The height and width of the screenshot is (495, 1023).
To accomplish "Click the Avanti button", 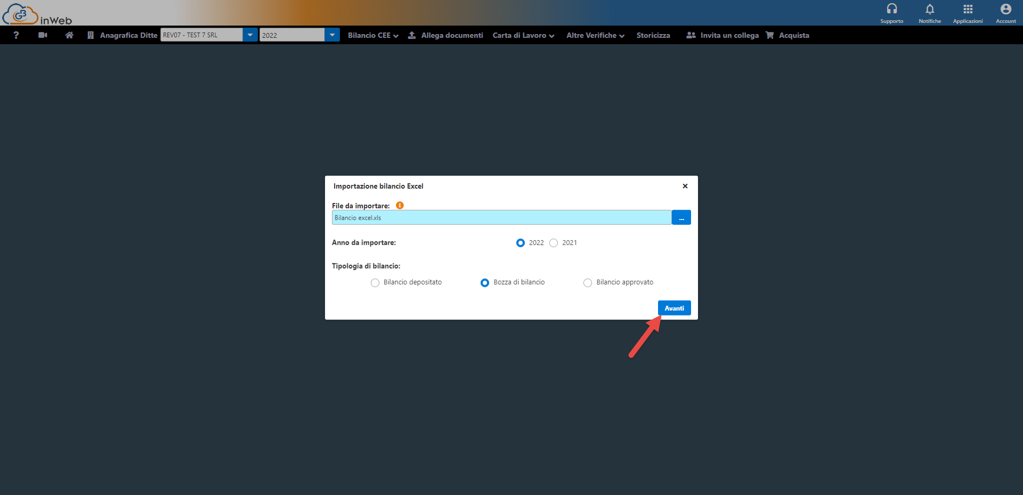I will click(675, 308).
